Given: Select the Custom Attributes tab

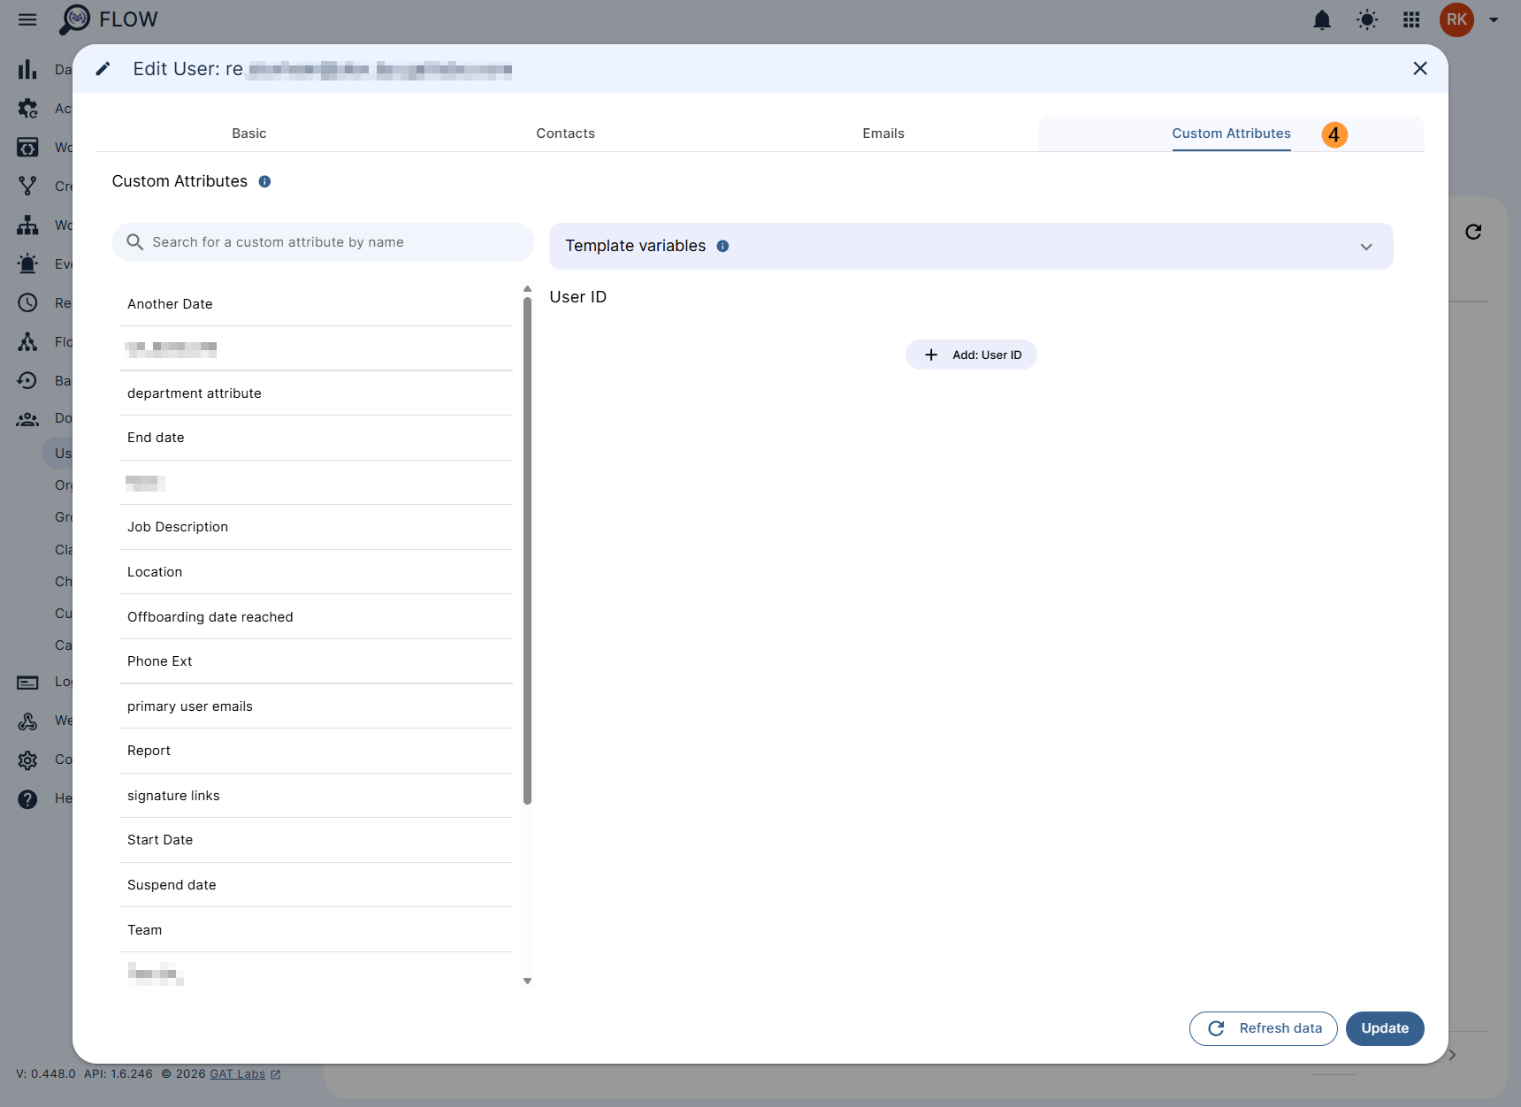Looking at the screenshot, I should click(x=1231, y=134).
